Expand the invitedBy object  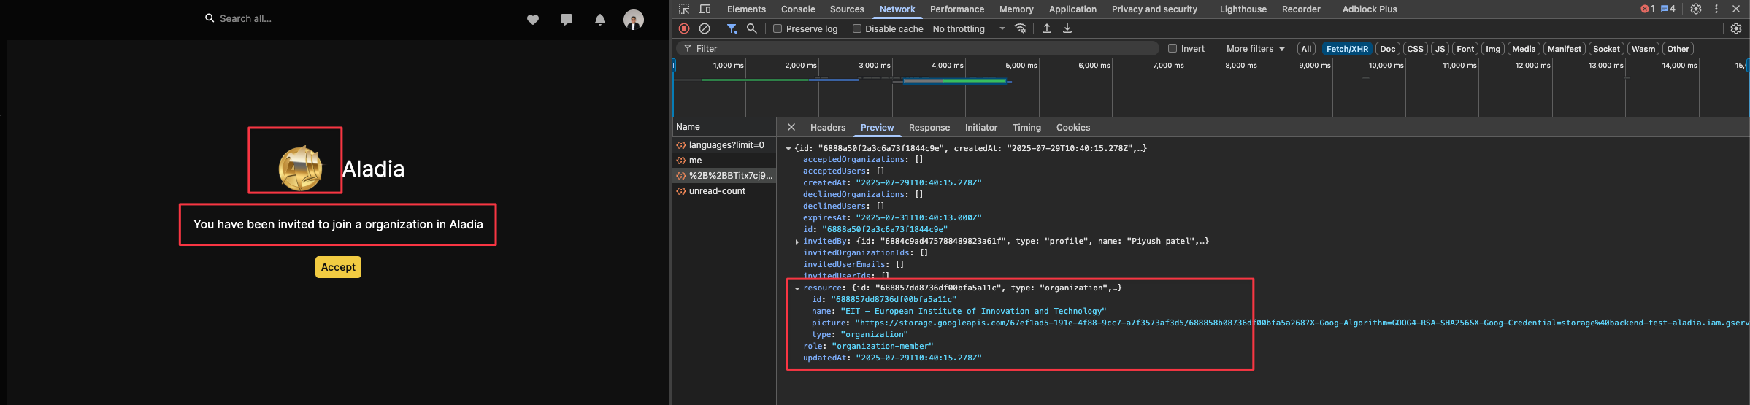pos(797,242)
